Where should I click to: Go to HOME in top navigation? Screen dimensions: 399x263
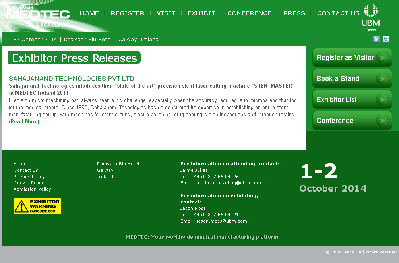[89, 13]
